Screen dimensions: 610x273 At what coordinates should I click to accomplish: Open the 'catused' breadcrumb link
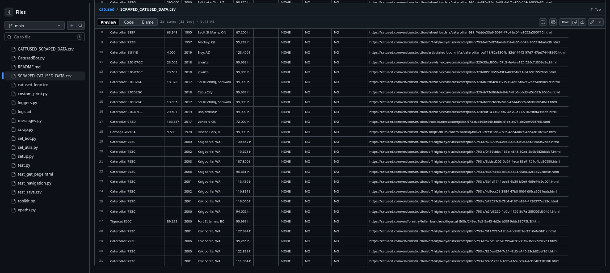pos(106,9)
